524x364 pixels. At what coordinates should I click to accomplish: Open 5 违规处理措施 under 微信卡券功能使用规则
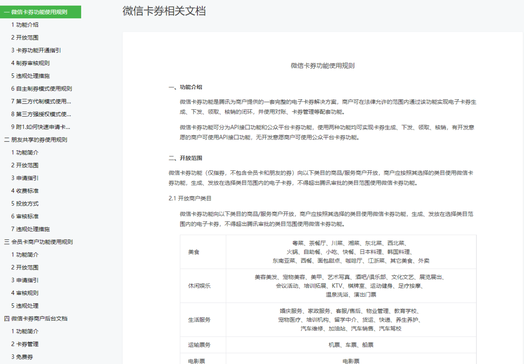[x=31, y=76]
